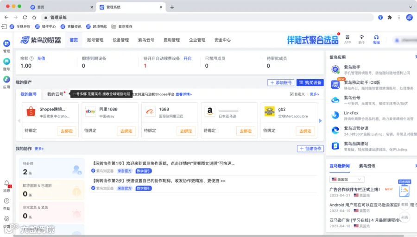Click 更多 next to 我的协作
Viewport: 417px width, 237px height.
pos(39,149)
